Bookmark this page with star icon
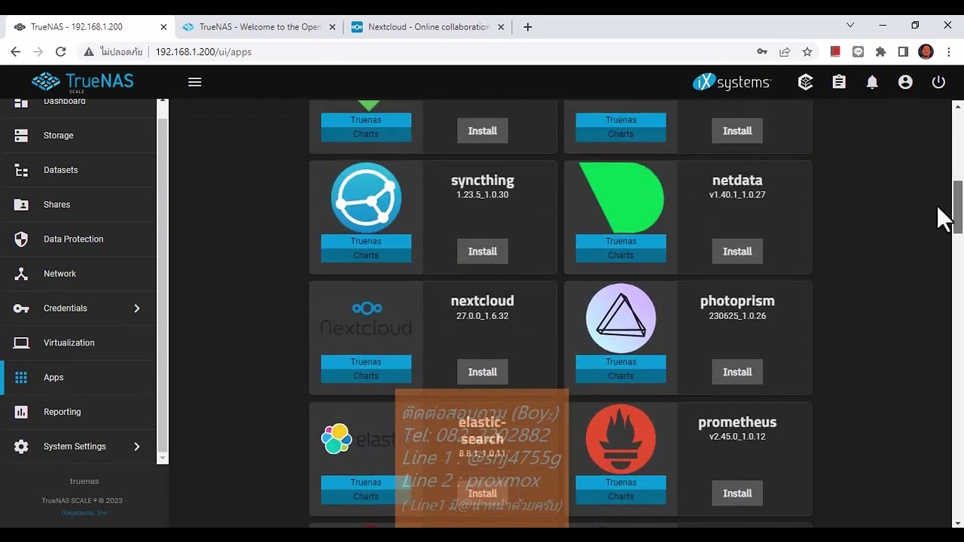This screenshot has height=542, width=964. (x=807, y=52)
